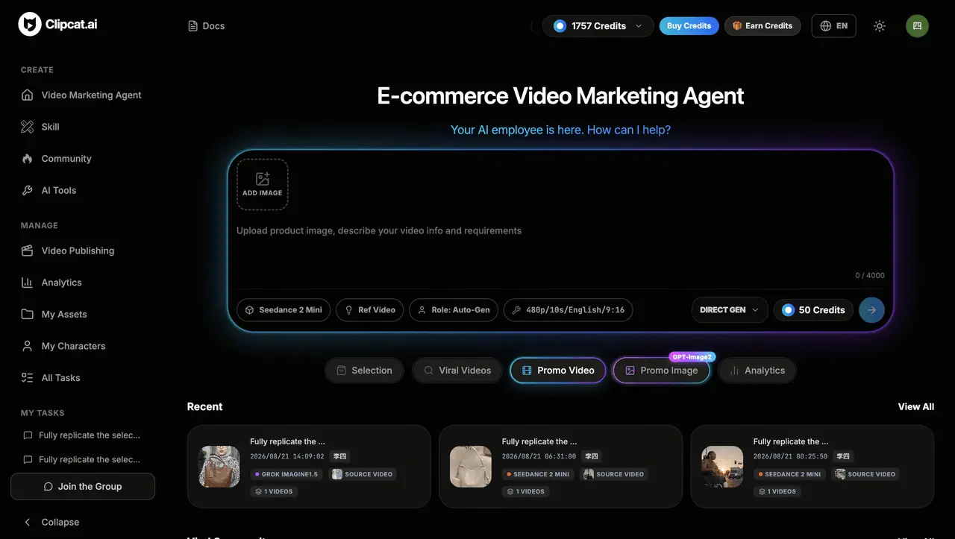Open the user avatar menu
The width and height of the screenshot is (955, 539).
coord(917,26)
